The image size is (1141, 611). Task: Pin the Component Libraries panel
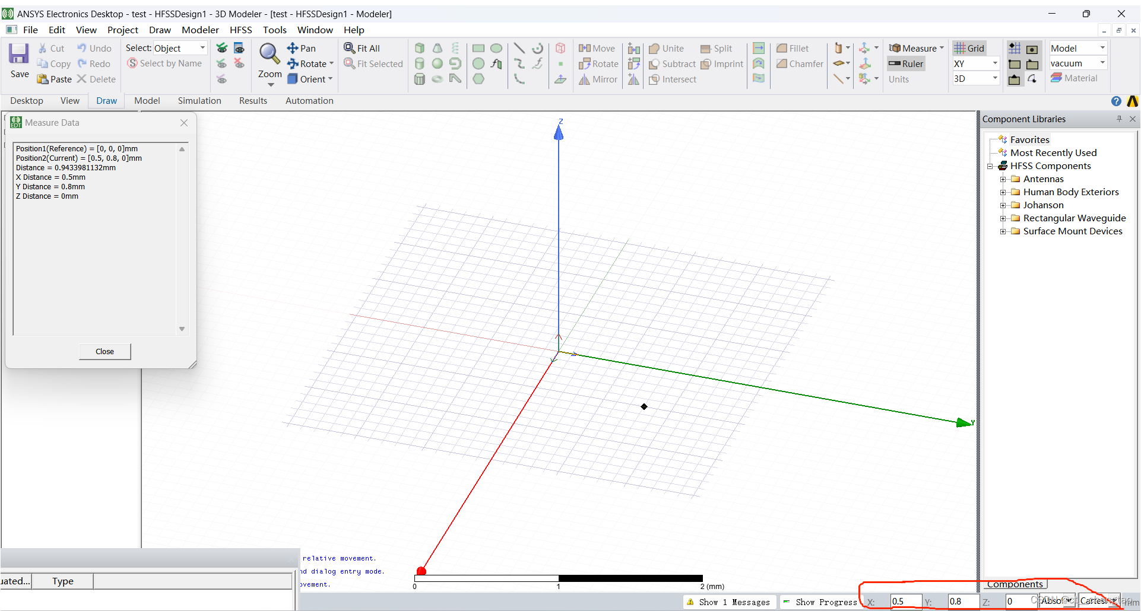1119,119
